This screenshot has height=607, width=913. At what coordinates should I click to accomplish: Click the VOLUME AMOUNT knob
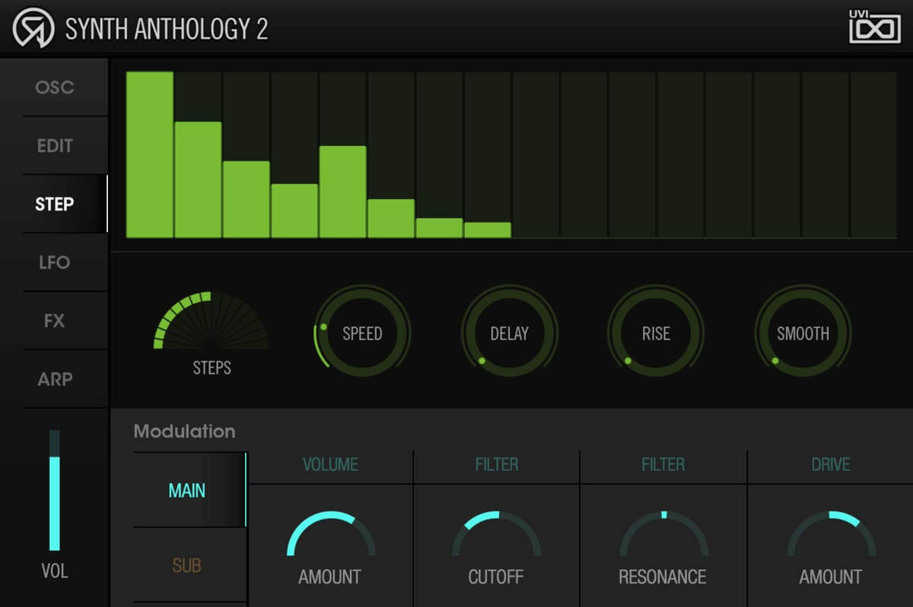330,533
